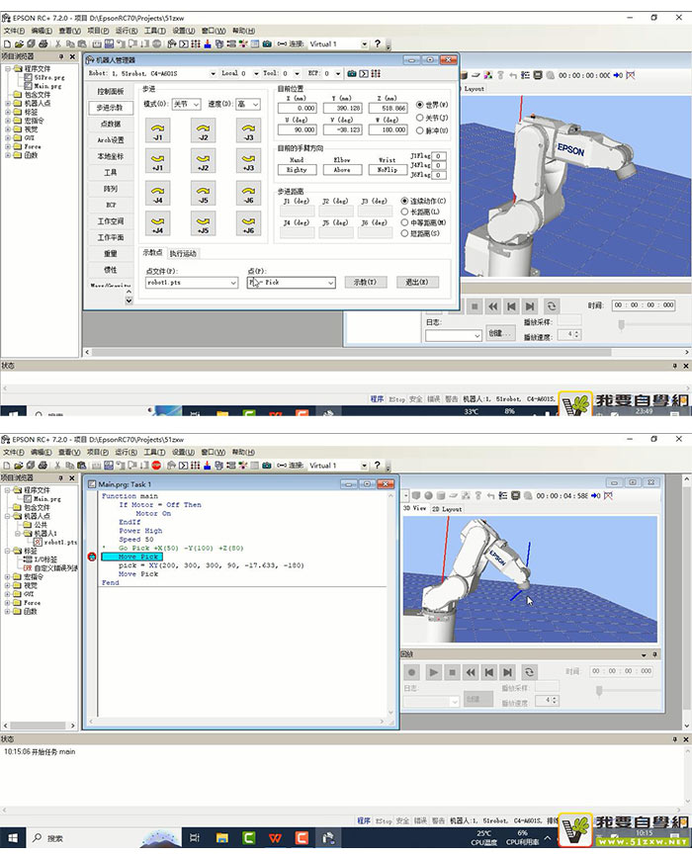This screenshot has width=692, height=856.
Task: Select the 脉冲(U) radio button
Action: tap(419, 130)
